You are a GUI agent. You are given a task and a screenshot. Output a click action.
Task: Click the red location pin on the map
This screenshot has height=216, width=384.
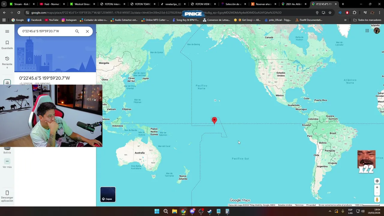point(214,121)
